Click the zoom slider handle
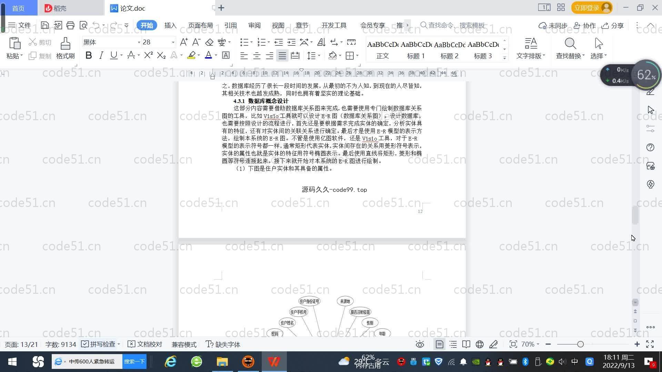 tap(580, 344)
